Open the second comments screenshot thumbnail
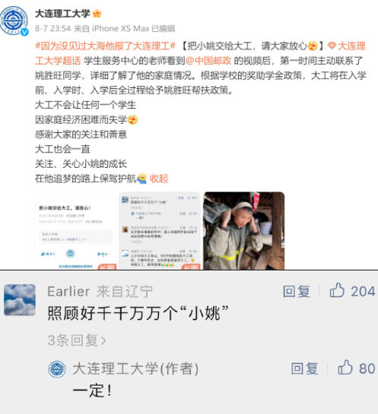This screenshot has width=378, height=414. [x=160, y=231]
